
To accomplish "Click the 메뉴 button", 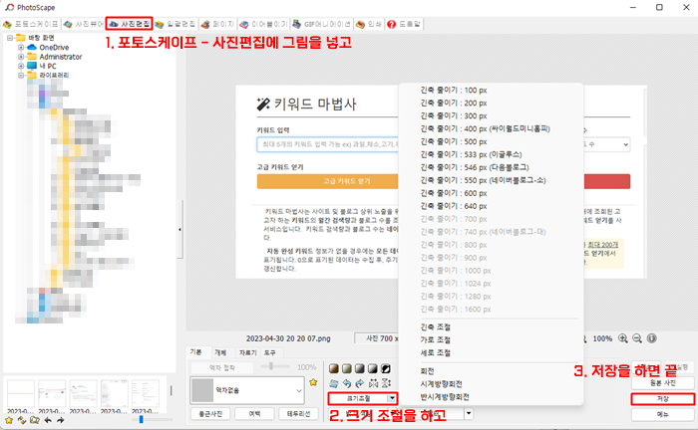I will (x=663, y=414).
